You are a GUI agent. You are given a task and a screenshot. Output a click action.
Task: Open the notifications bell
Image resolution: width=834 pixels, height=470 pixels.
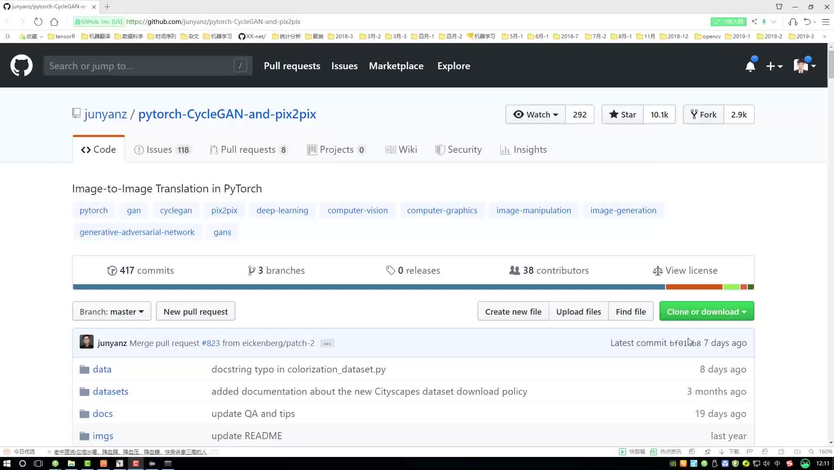pos(750,66)
